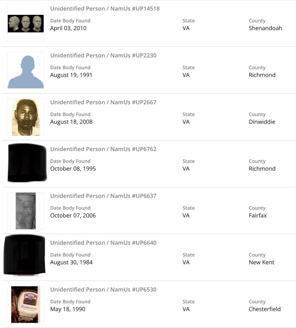The image size is (296, 328).
Task: Open the NamUs #UP6640 entry title
Action: [103, 242]
